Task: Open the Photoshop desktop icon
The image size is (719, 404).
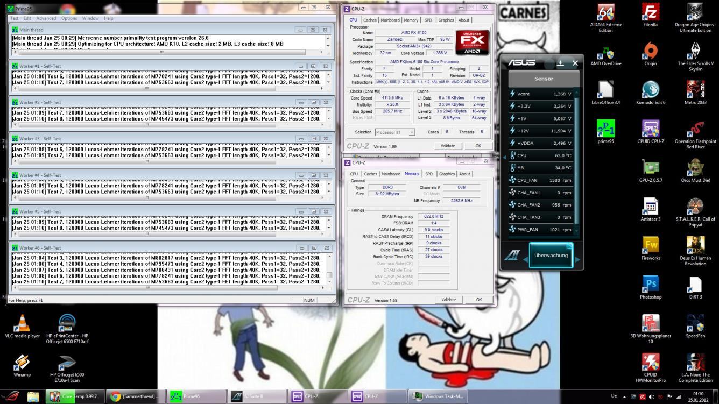Action: click(x=651, y=287)
